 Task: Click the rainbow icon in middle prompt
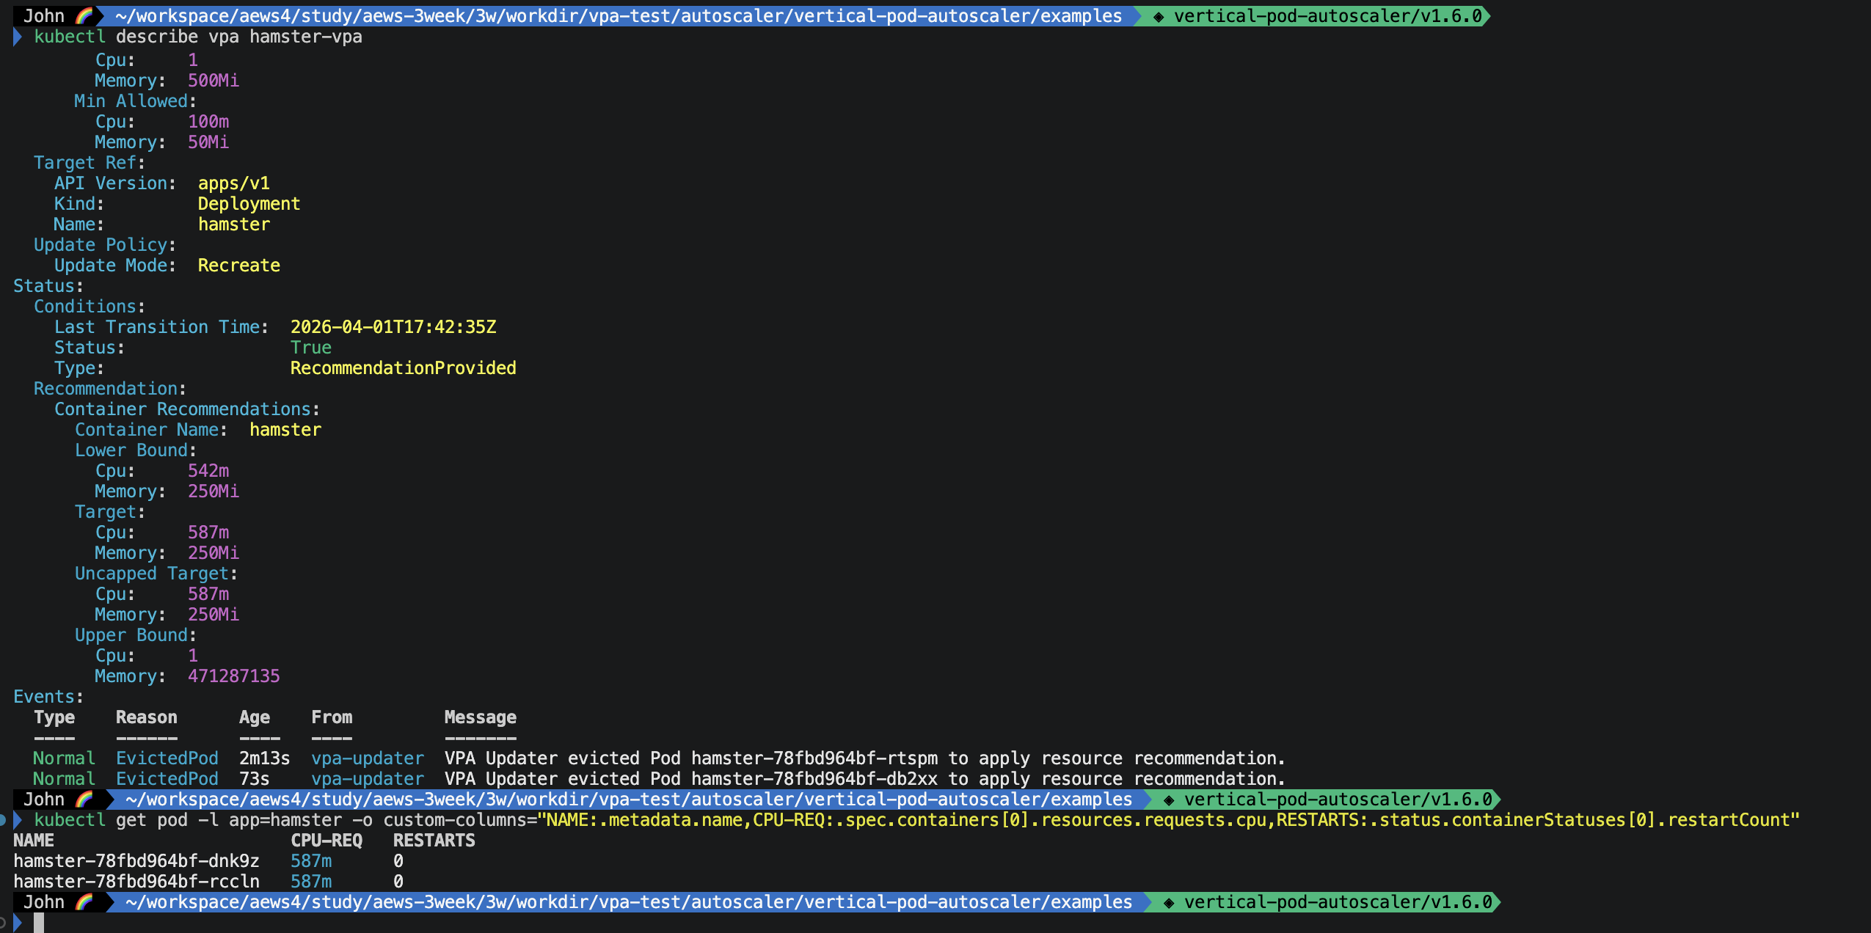coord(84,799)
